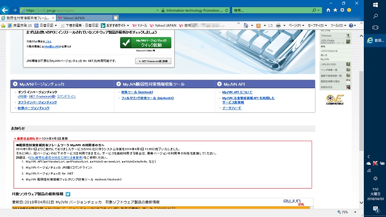The width and height of the screenshot is (386, 217).
Task: Click the Kaspersky tray icon
Action: [375, 163]
